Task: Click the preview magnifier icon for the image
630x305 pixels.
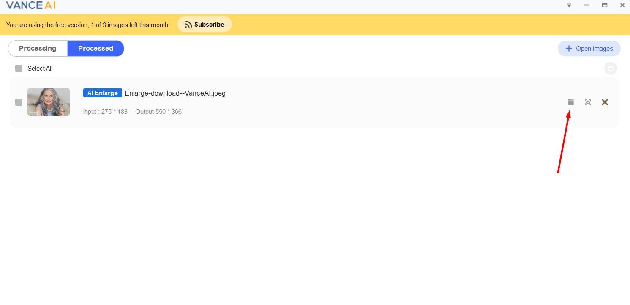Action: coord(588,102)
